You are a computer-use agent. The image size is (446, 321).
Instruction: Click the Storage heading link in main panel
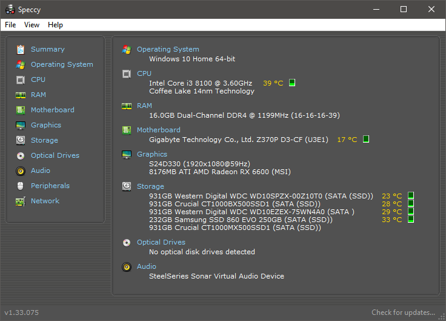click(x=150, y=186)
